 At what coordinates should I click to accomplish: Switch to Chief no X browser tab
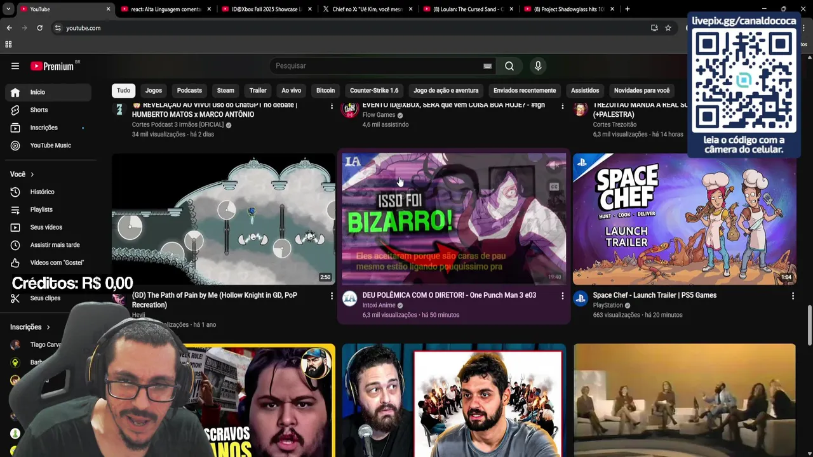click(367, 9)
